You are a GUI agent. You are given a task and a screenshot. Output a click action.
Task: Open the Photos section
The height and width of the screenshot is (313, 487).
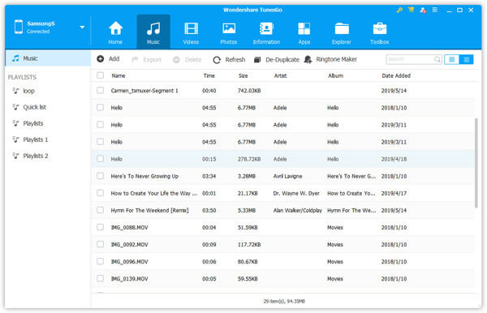[229, 32]
